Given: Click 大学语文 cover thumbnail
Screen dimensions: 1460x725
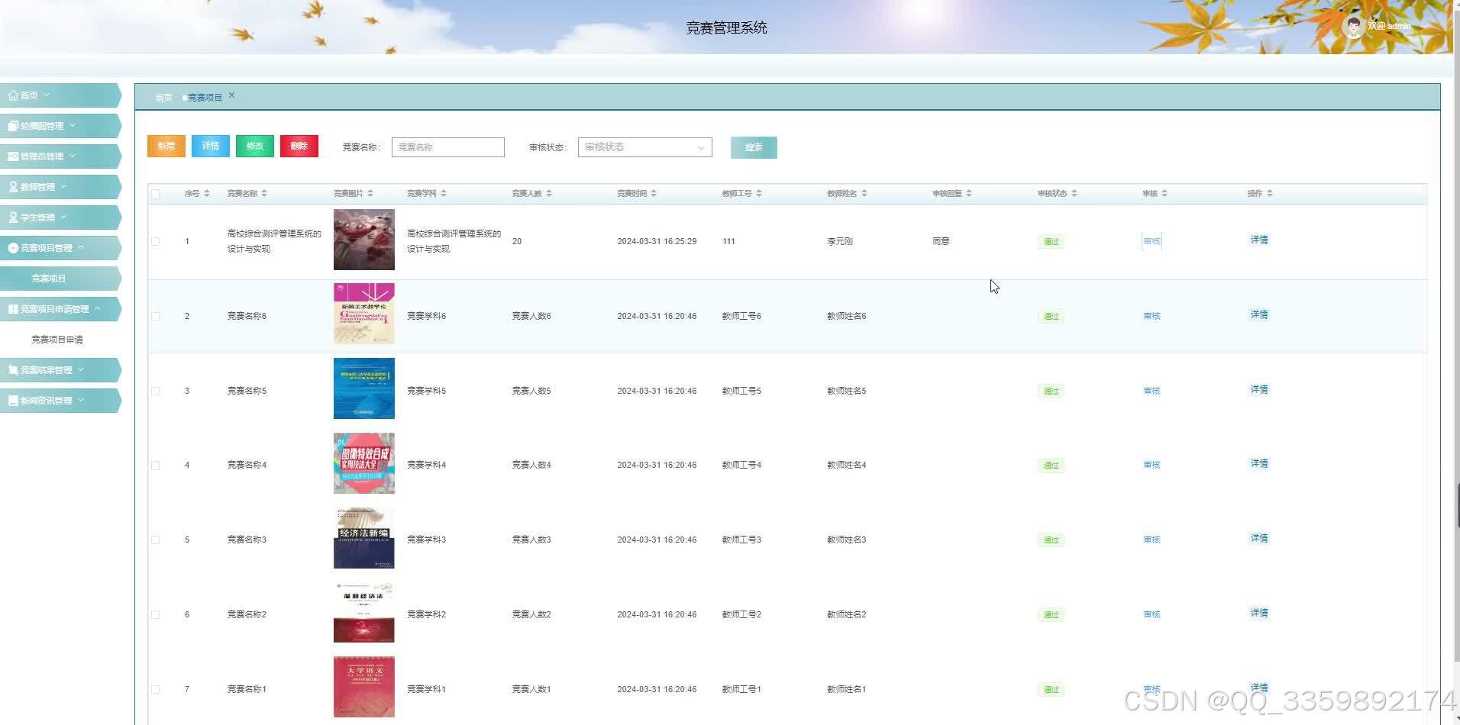Looking at the screenshot, I should pos(364,687).
